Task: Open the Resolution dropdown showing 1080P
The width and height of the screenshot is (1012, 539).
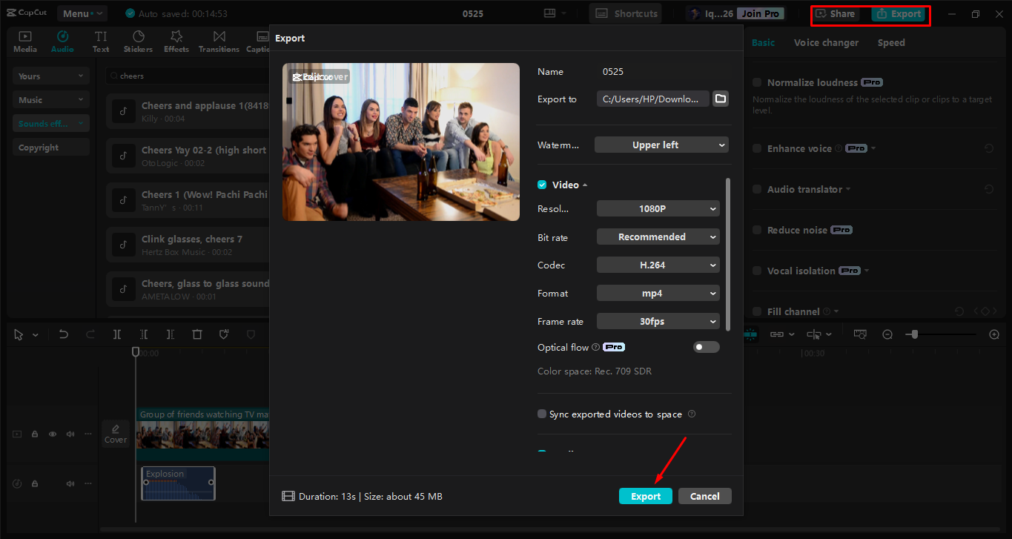Action: (x=658, y=208)
